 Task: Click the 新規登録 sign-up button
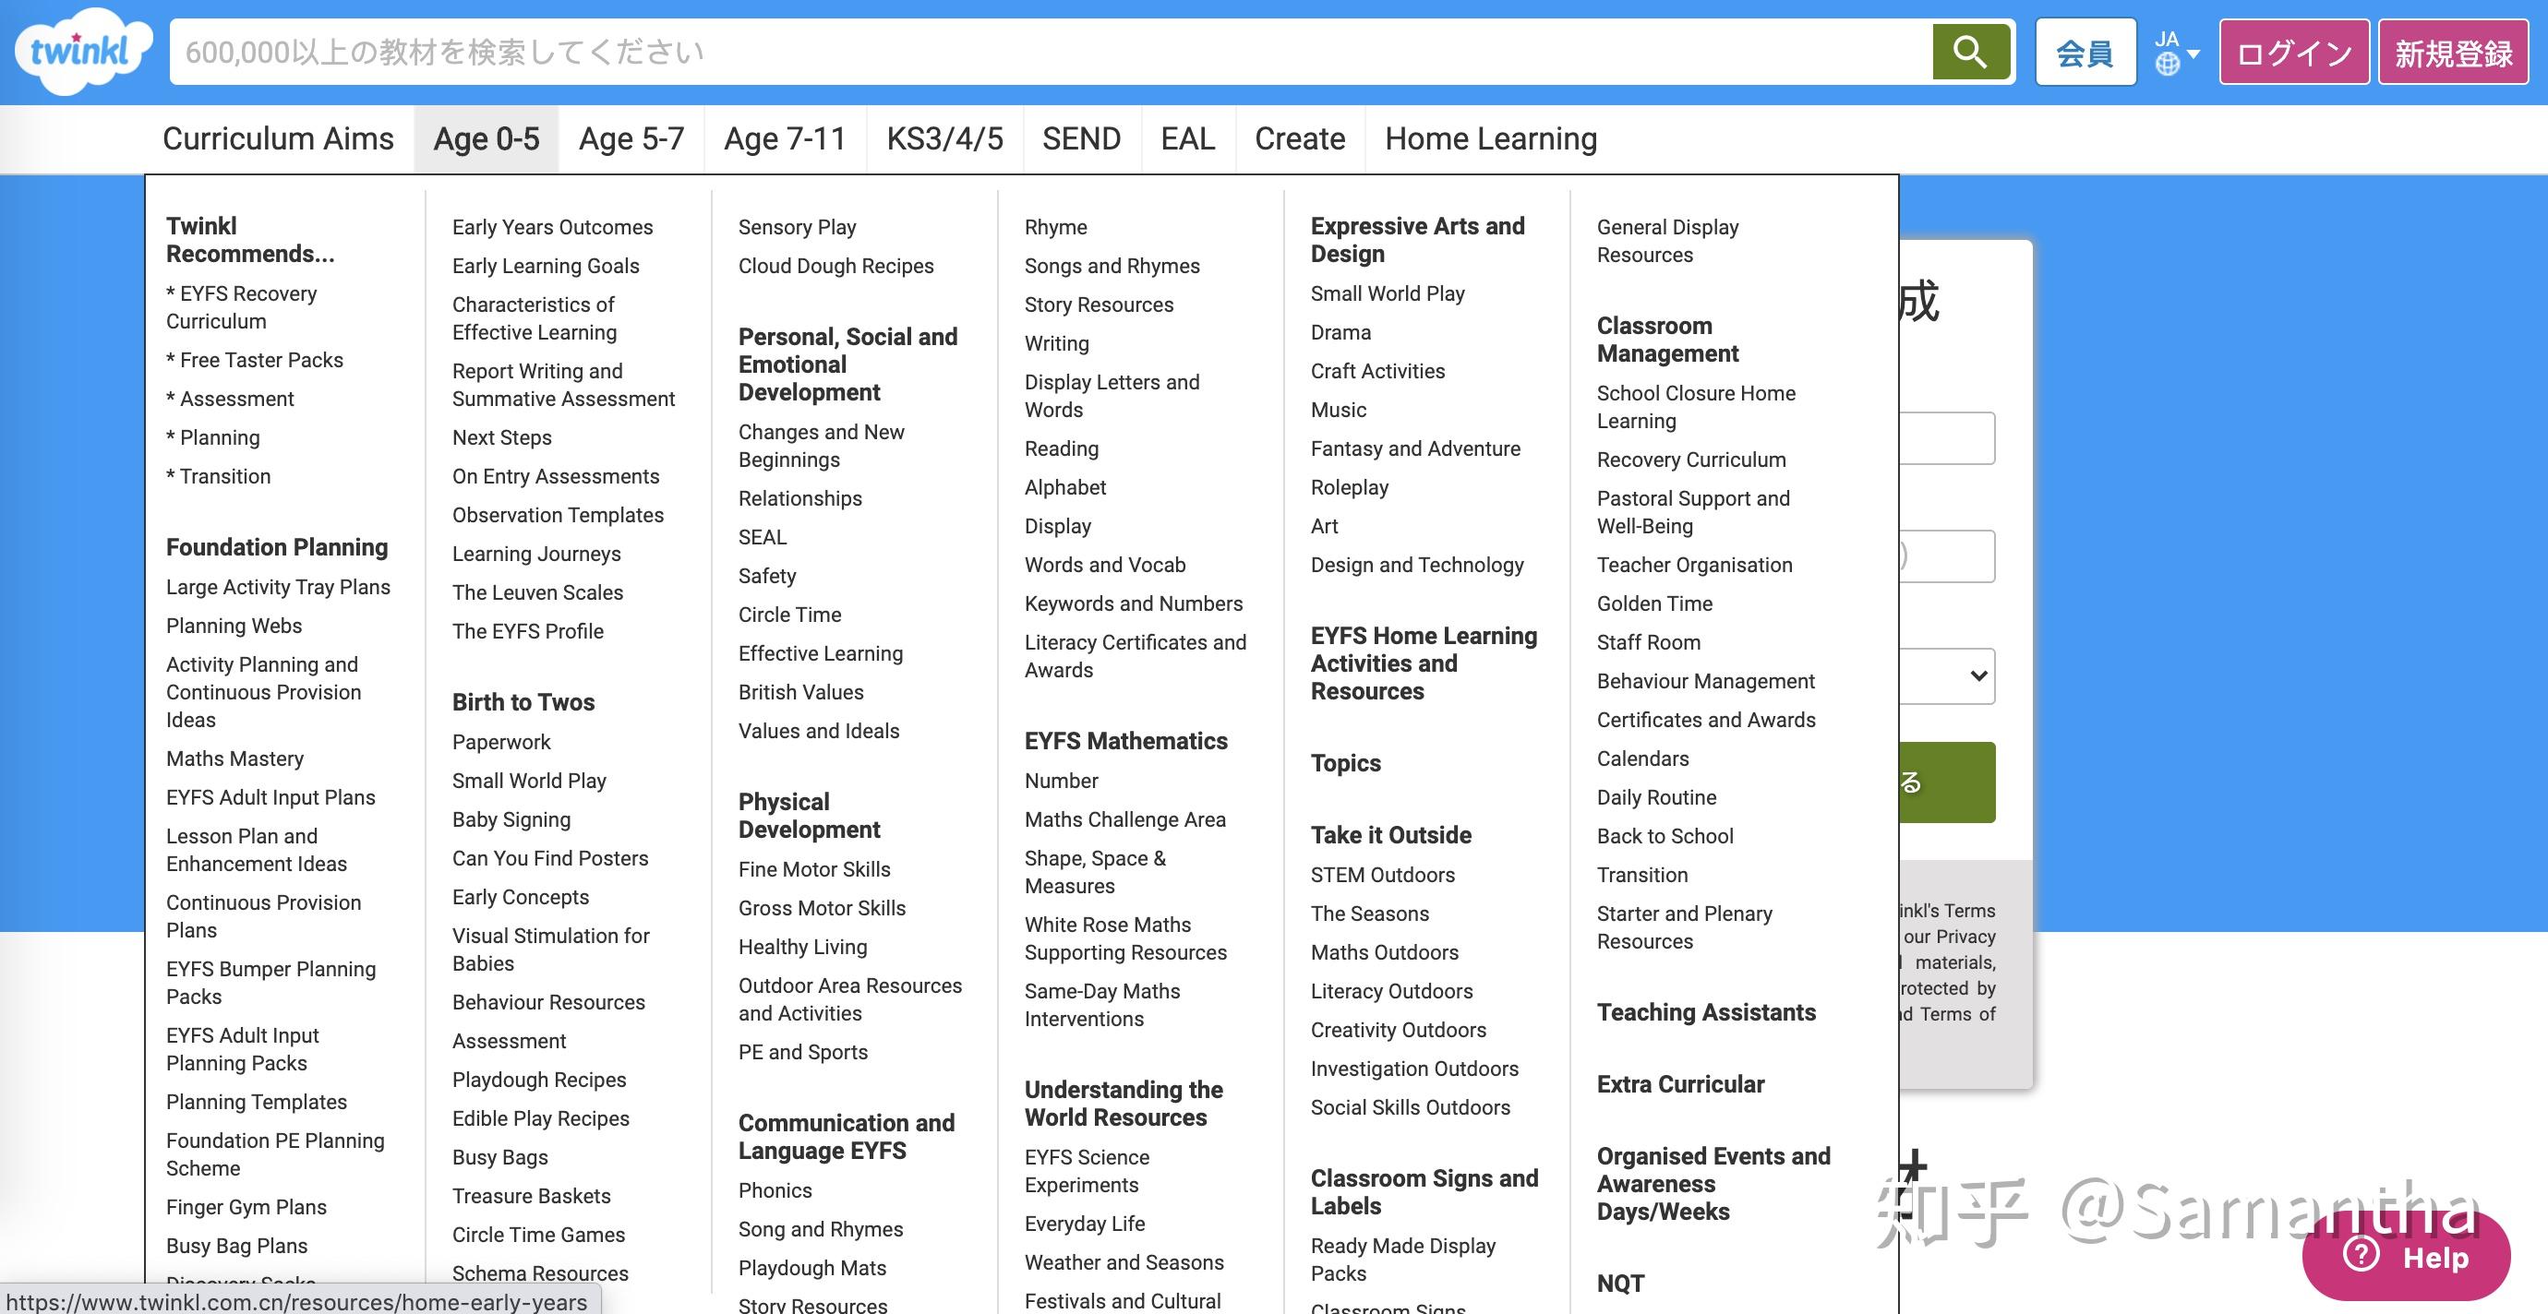[x=2453, y=52]
